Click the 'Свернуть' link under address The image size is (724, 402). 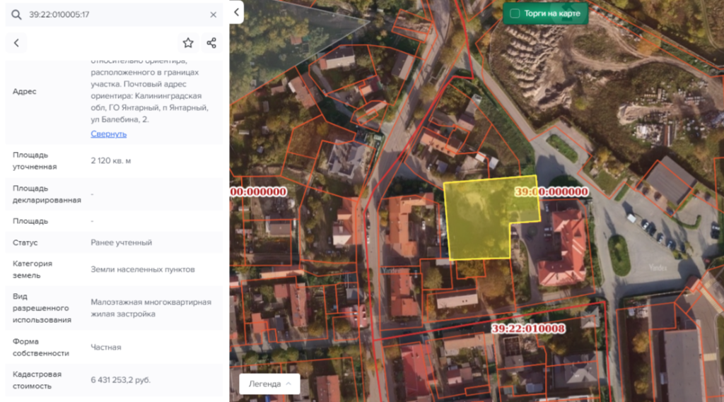point(108,134)
